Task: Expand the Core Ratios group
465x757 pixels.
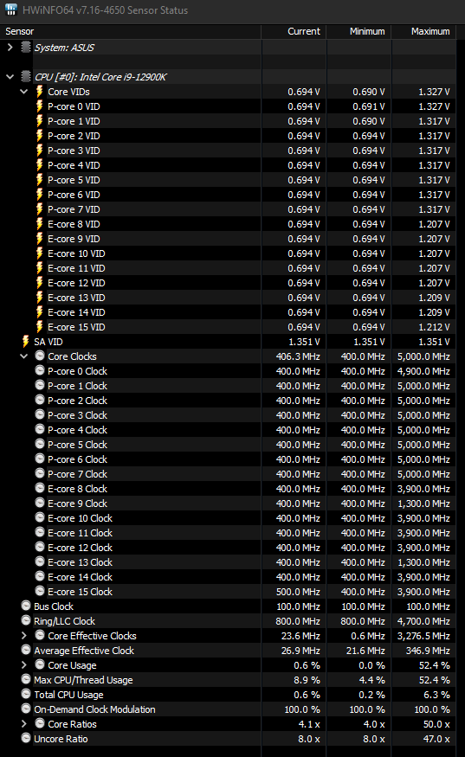Action: coord(24,723)
